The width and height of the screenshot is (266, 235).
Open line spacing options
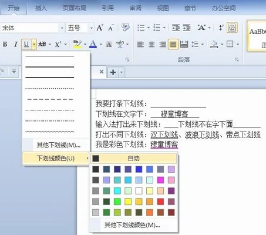pyautogui.click(x=195, y=44)
